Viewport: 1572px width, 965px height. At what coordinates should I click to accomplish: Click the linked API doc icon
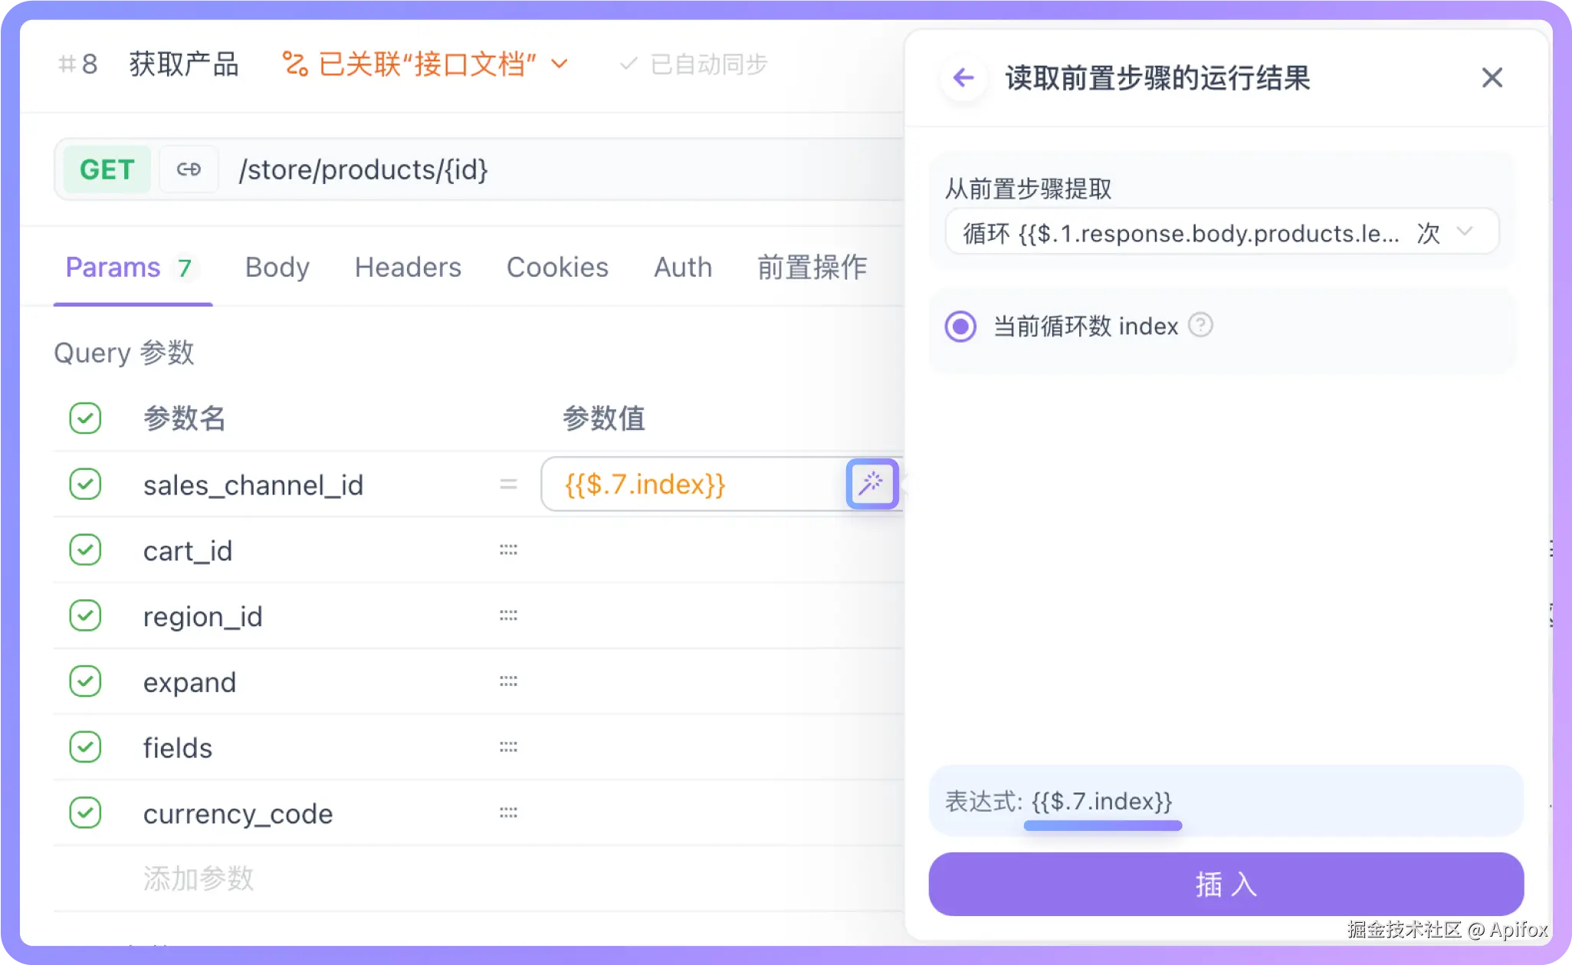pyautogui.click(x=295, y=64)
